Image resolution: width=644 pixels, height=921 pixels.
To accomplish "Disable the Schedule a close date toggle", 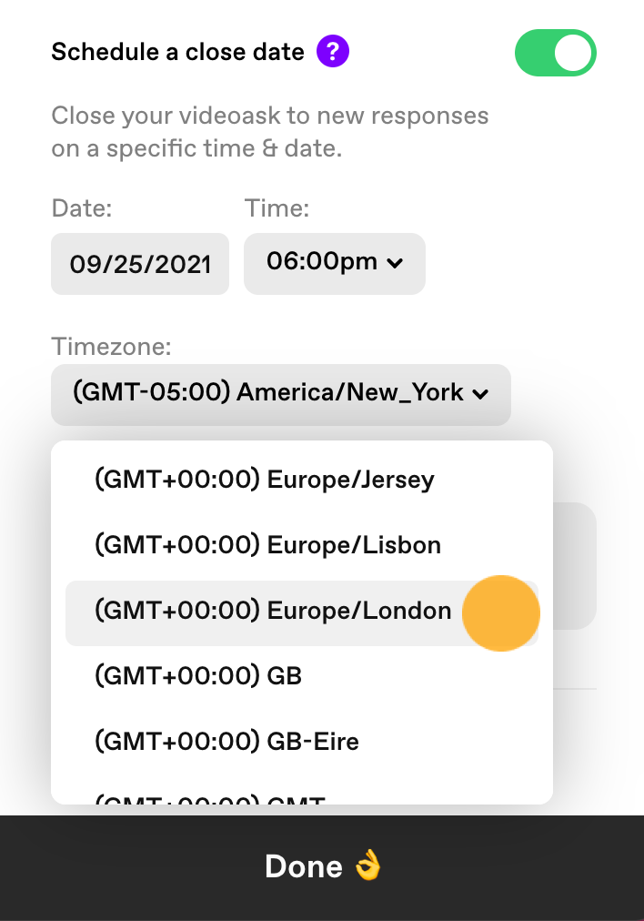I will 556,53.
